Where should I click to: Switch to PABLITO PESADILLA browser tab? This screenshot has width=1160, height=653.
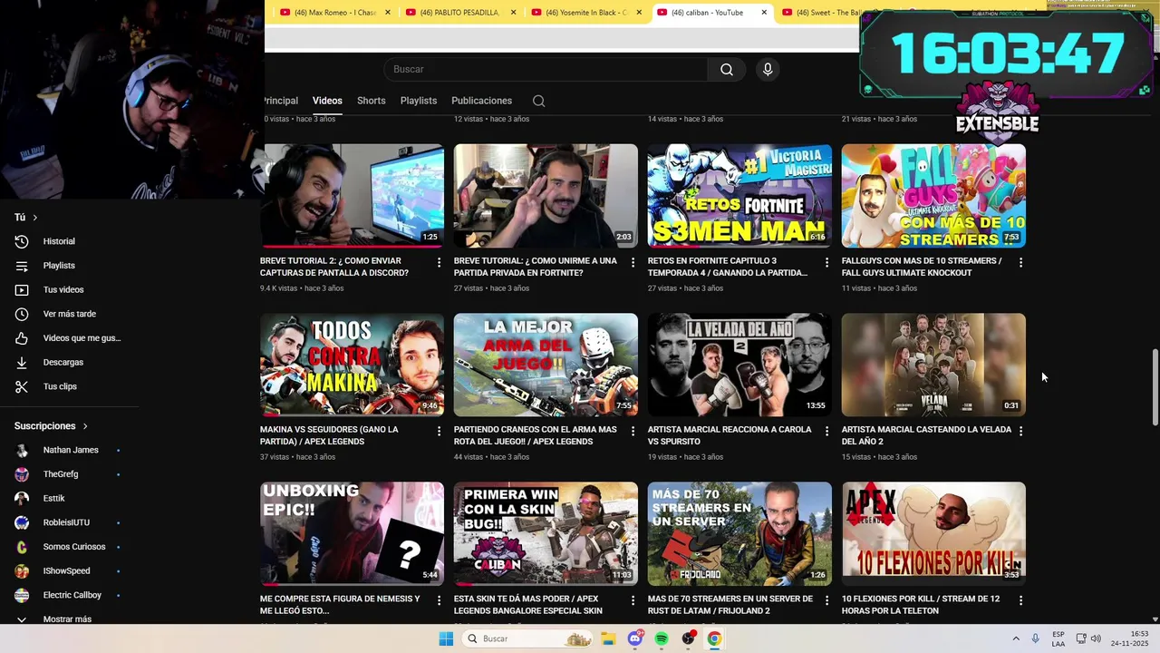pos(460,13)
